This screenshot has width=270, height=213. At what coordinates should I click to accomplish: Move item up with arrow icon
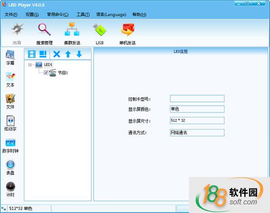[x=68, y=54]
